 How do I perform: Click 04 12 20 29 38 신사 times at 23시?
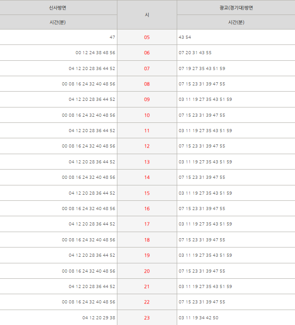tap(98, 318)
